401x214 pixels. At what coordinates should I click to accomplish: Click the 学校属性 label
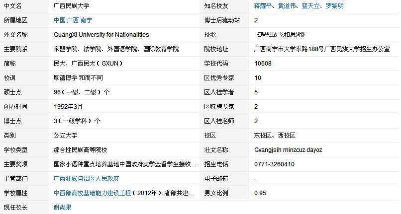point(15,193)
